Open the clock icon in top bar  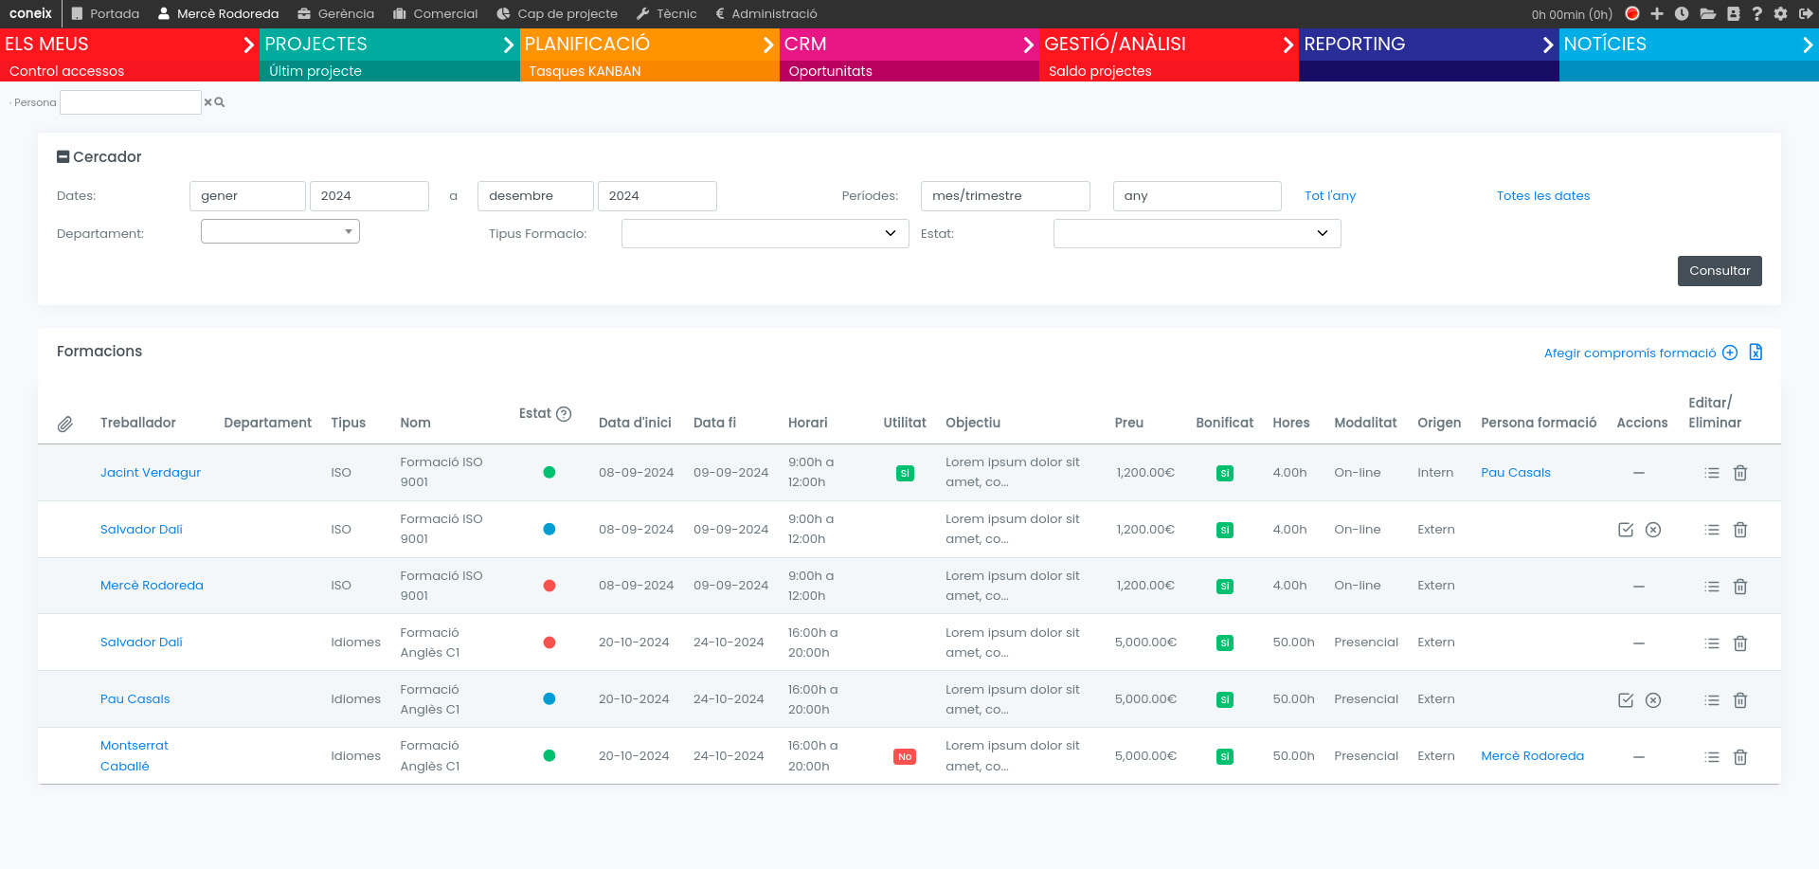(x=1682, y=13)
